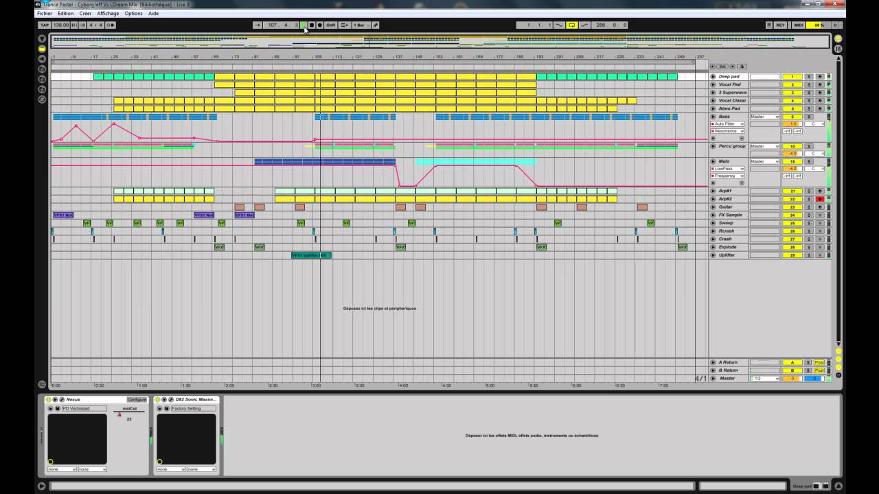This screenshot has width=879, height=494.
Task: Click the green Play button
Action: coord(304,25)
